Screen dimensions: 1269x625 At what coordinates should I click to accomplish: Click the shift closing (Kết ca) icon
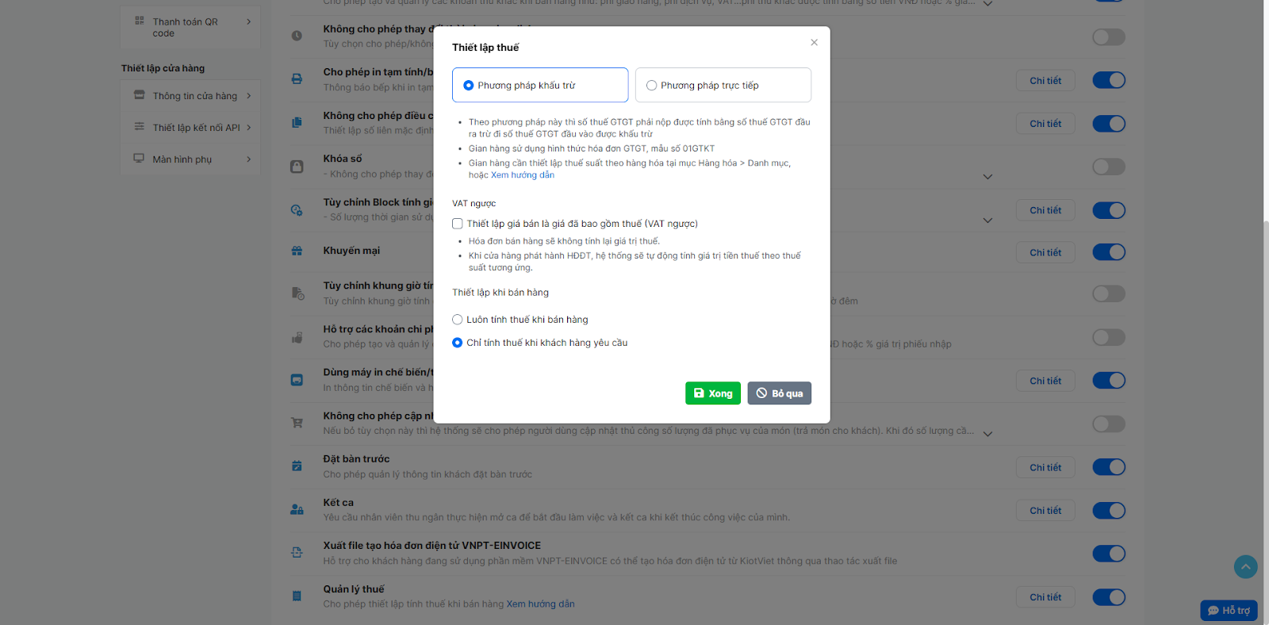click(x=297, y=510)
